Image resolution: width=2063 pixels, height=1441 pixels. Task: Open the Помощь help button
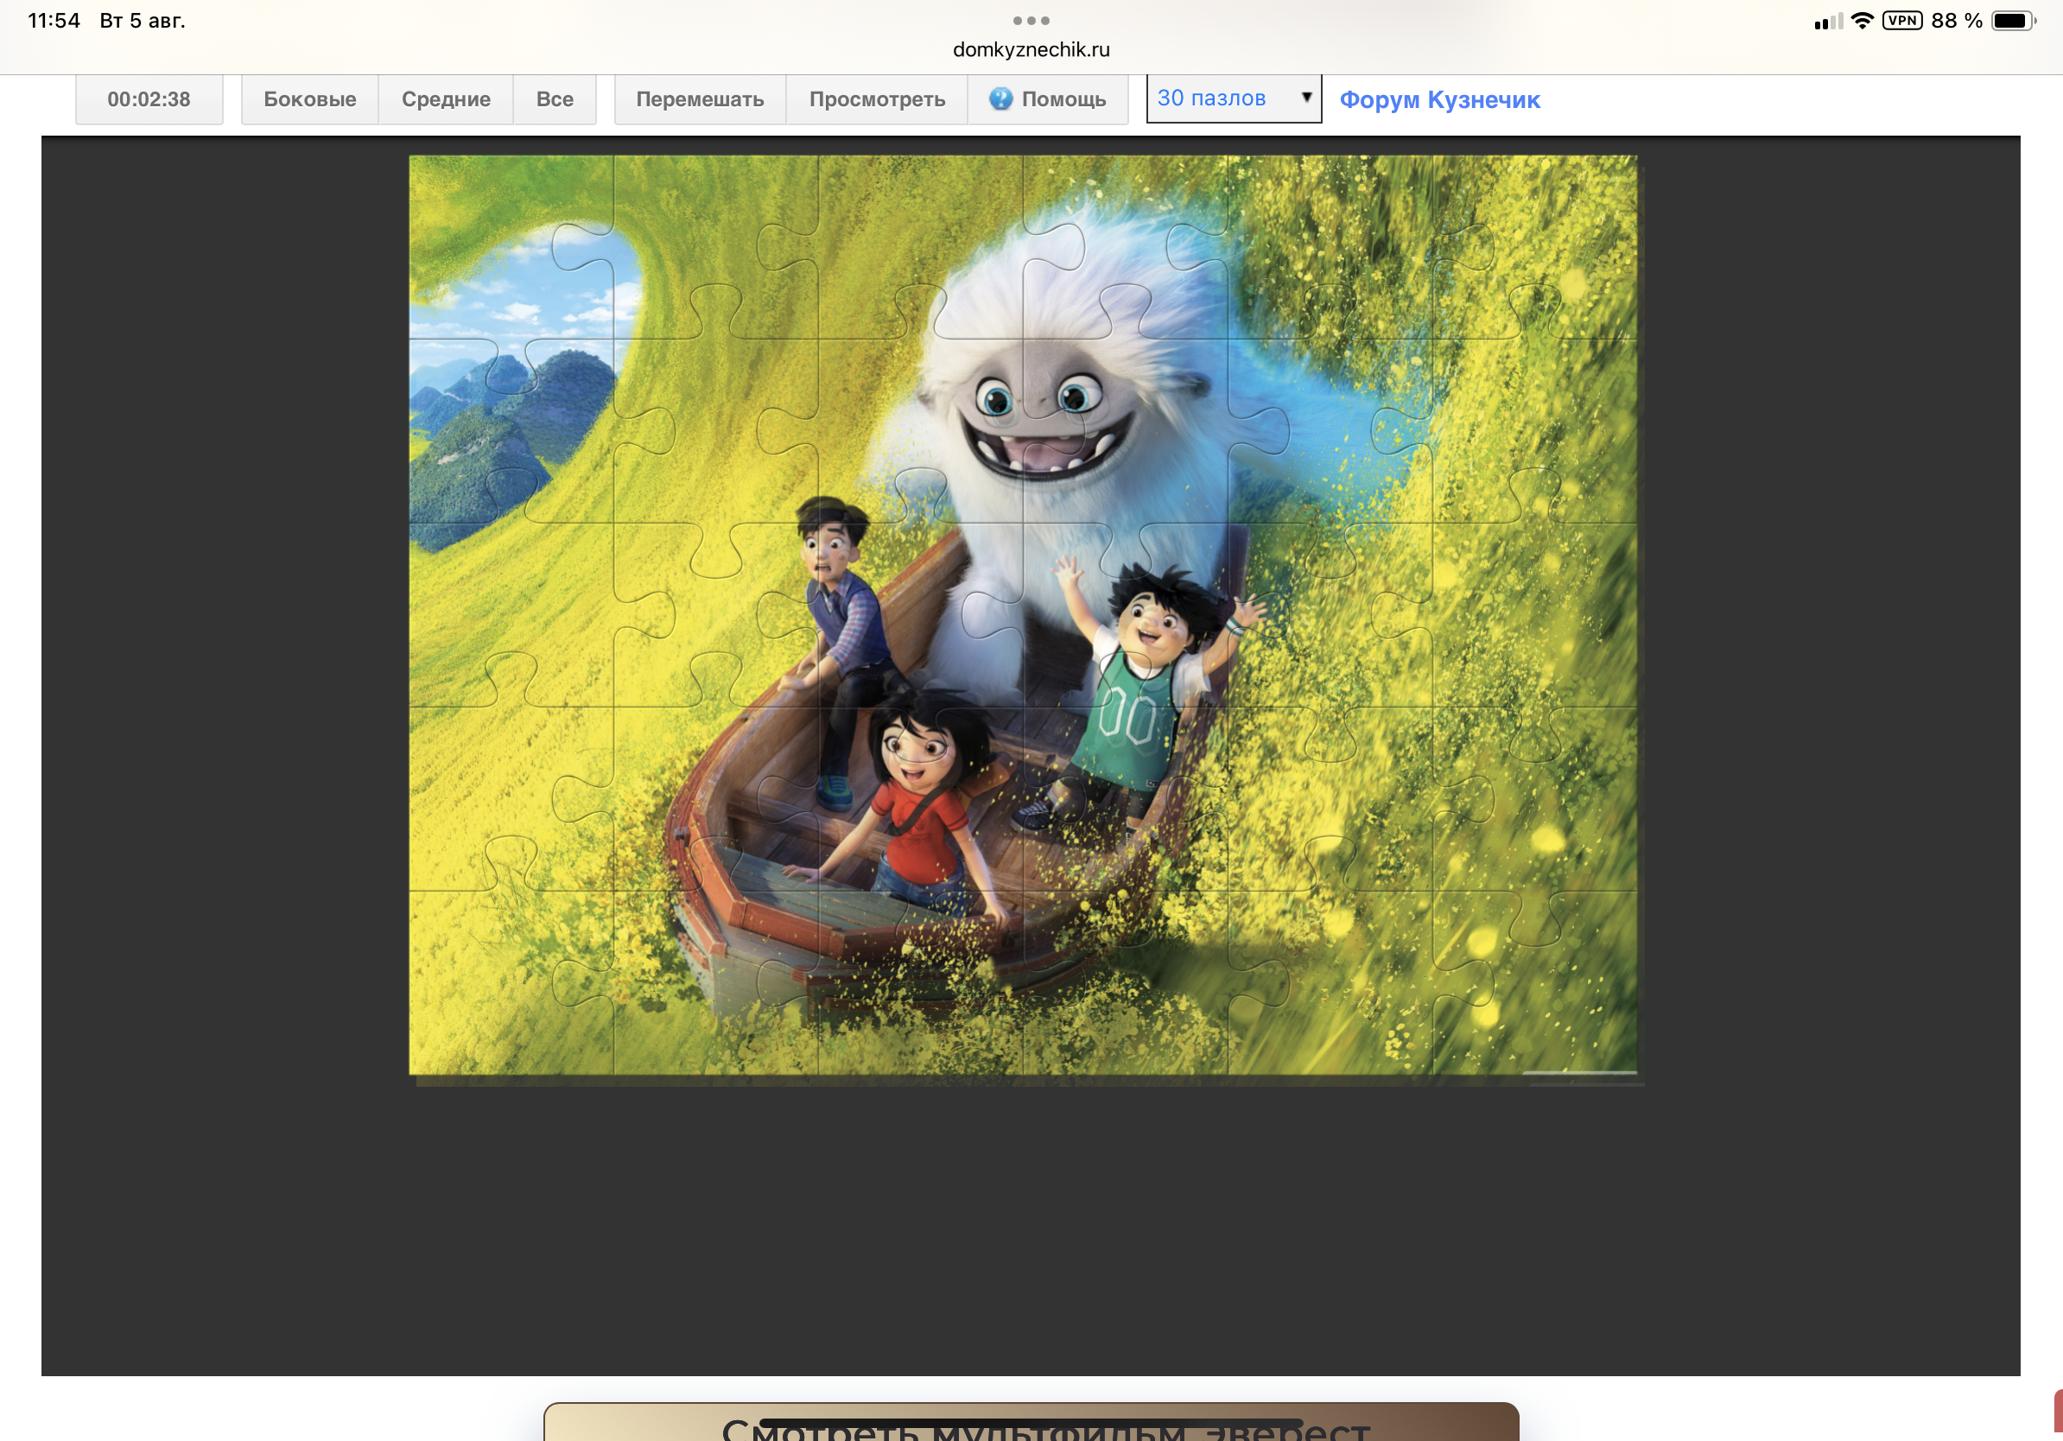pos(1048,98)
